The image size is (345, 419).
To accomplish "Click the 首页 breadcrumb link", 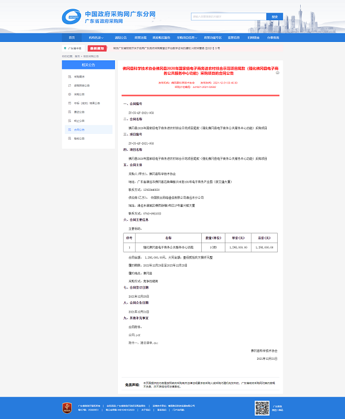I will tap(77, 56).
